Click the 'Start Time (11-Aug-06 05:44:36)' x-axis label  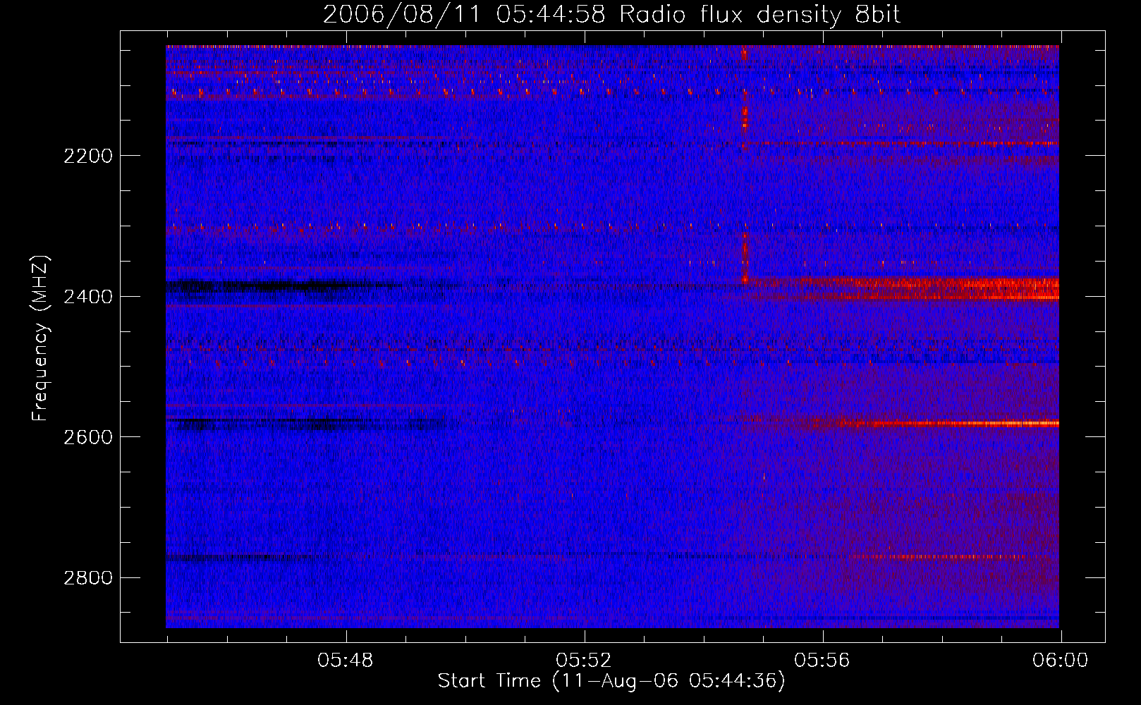611,681
